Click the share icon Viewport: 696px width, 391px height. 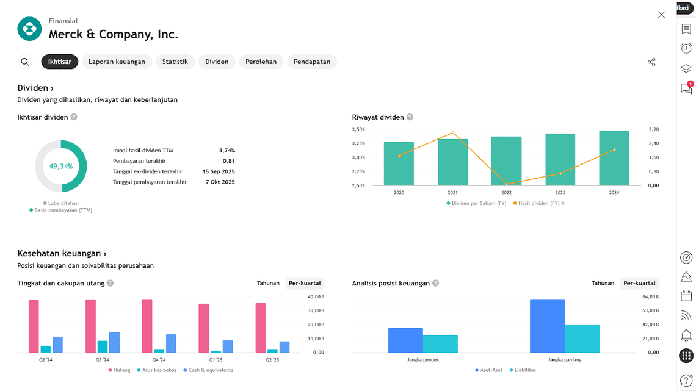[651, 62]
